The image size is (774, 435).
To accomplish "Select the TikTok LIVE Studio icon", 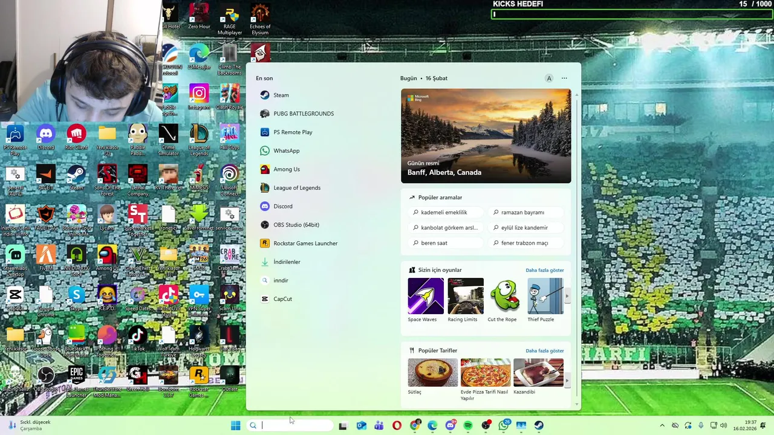I will pos(168,301).
